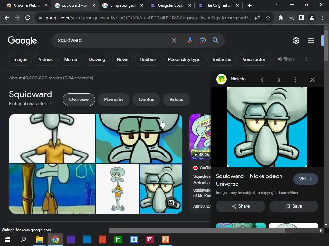Open more options next to Fictional character
Viewport: 329px width, 246px height.
pos(51,104)
